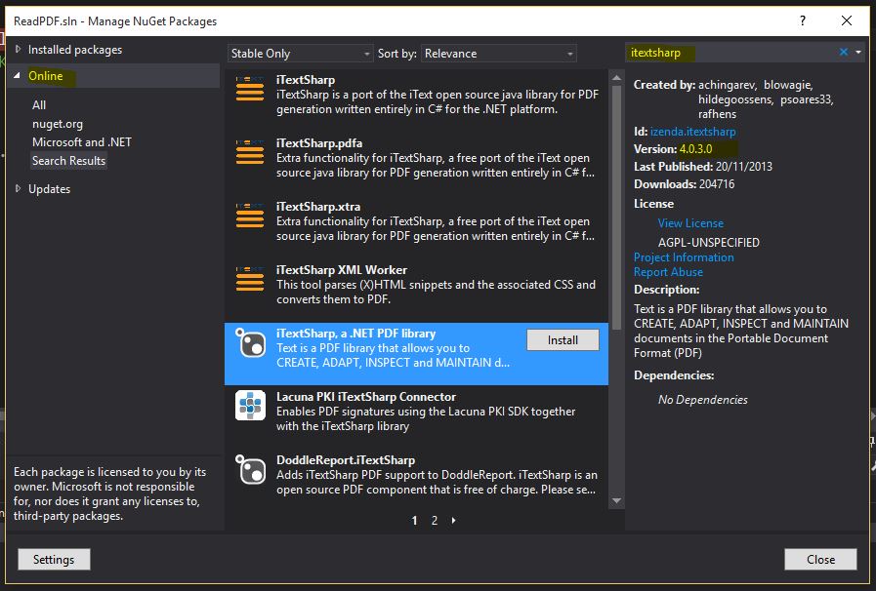Viewport: 876px width, 591px height.
Task: Click the help question mark button
Action: click(802, 20)
